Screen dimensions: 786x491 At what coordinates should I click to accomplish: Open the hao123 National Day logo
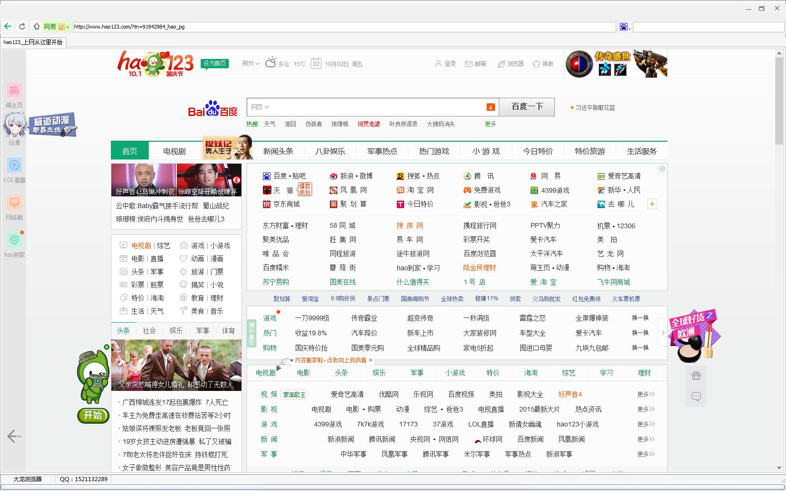tap(155, 64)
